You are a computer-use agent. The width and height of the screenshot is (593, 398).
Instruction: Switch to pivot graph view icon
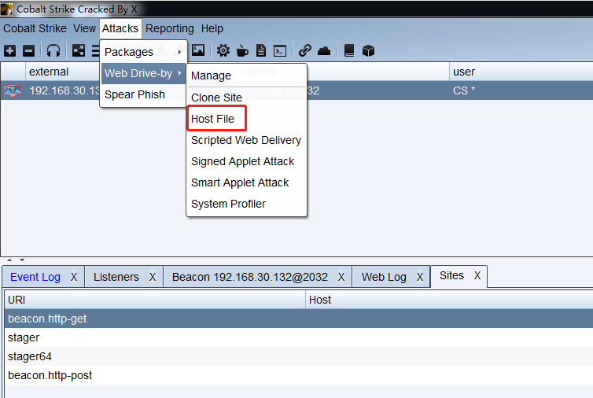pyautogui.click(x=79, y=50)
